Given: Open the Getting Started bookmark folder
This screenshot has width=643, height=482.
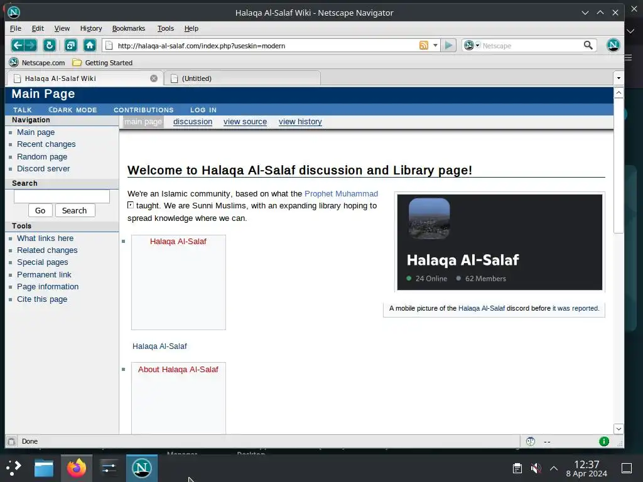Looking at the screenshot, I should 102,63.
